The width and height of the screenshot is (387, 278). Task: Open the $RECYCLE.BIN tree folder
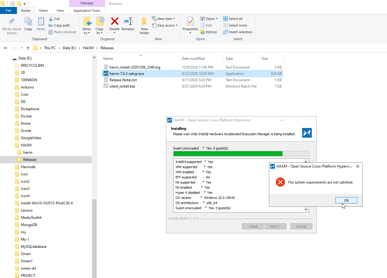coord(32,66)
